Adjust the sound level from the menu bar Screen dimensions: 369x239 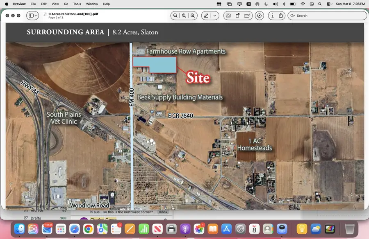[276, 4]
